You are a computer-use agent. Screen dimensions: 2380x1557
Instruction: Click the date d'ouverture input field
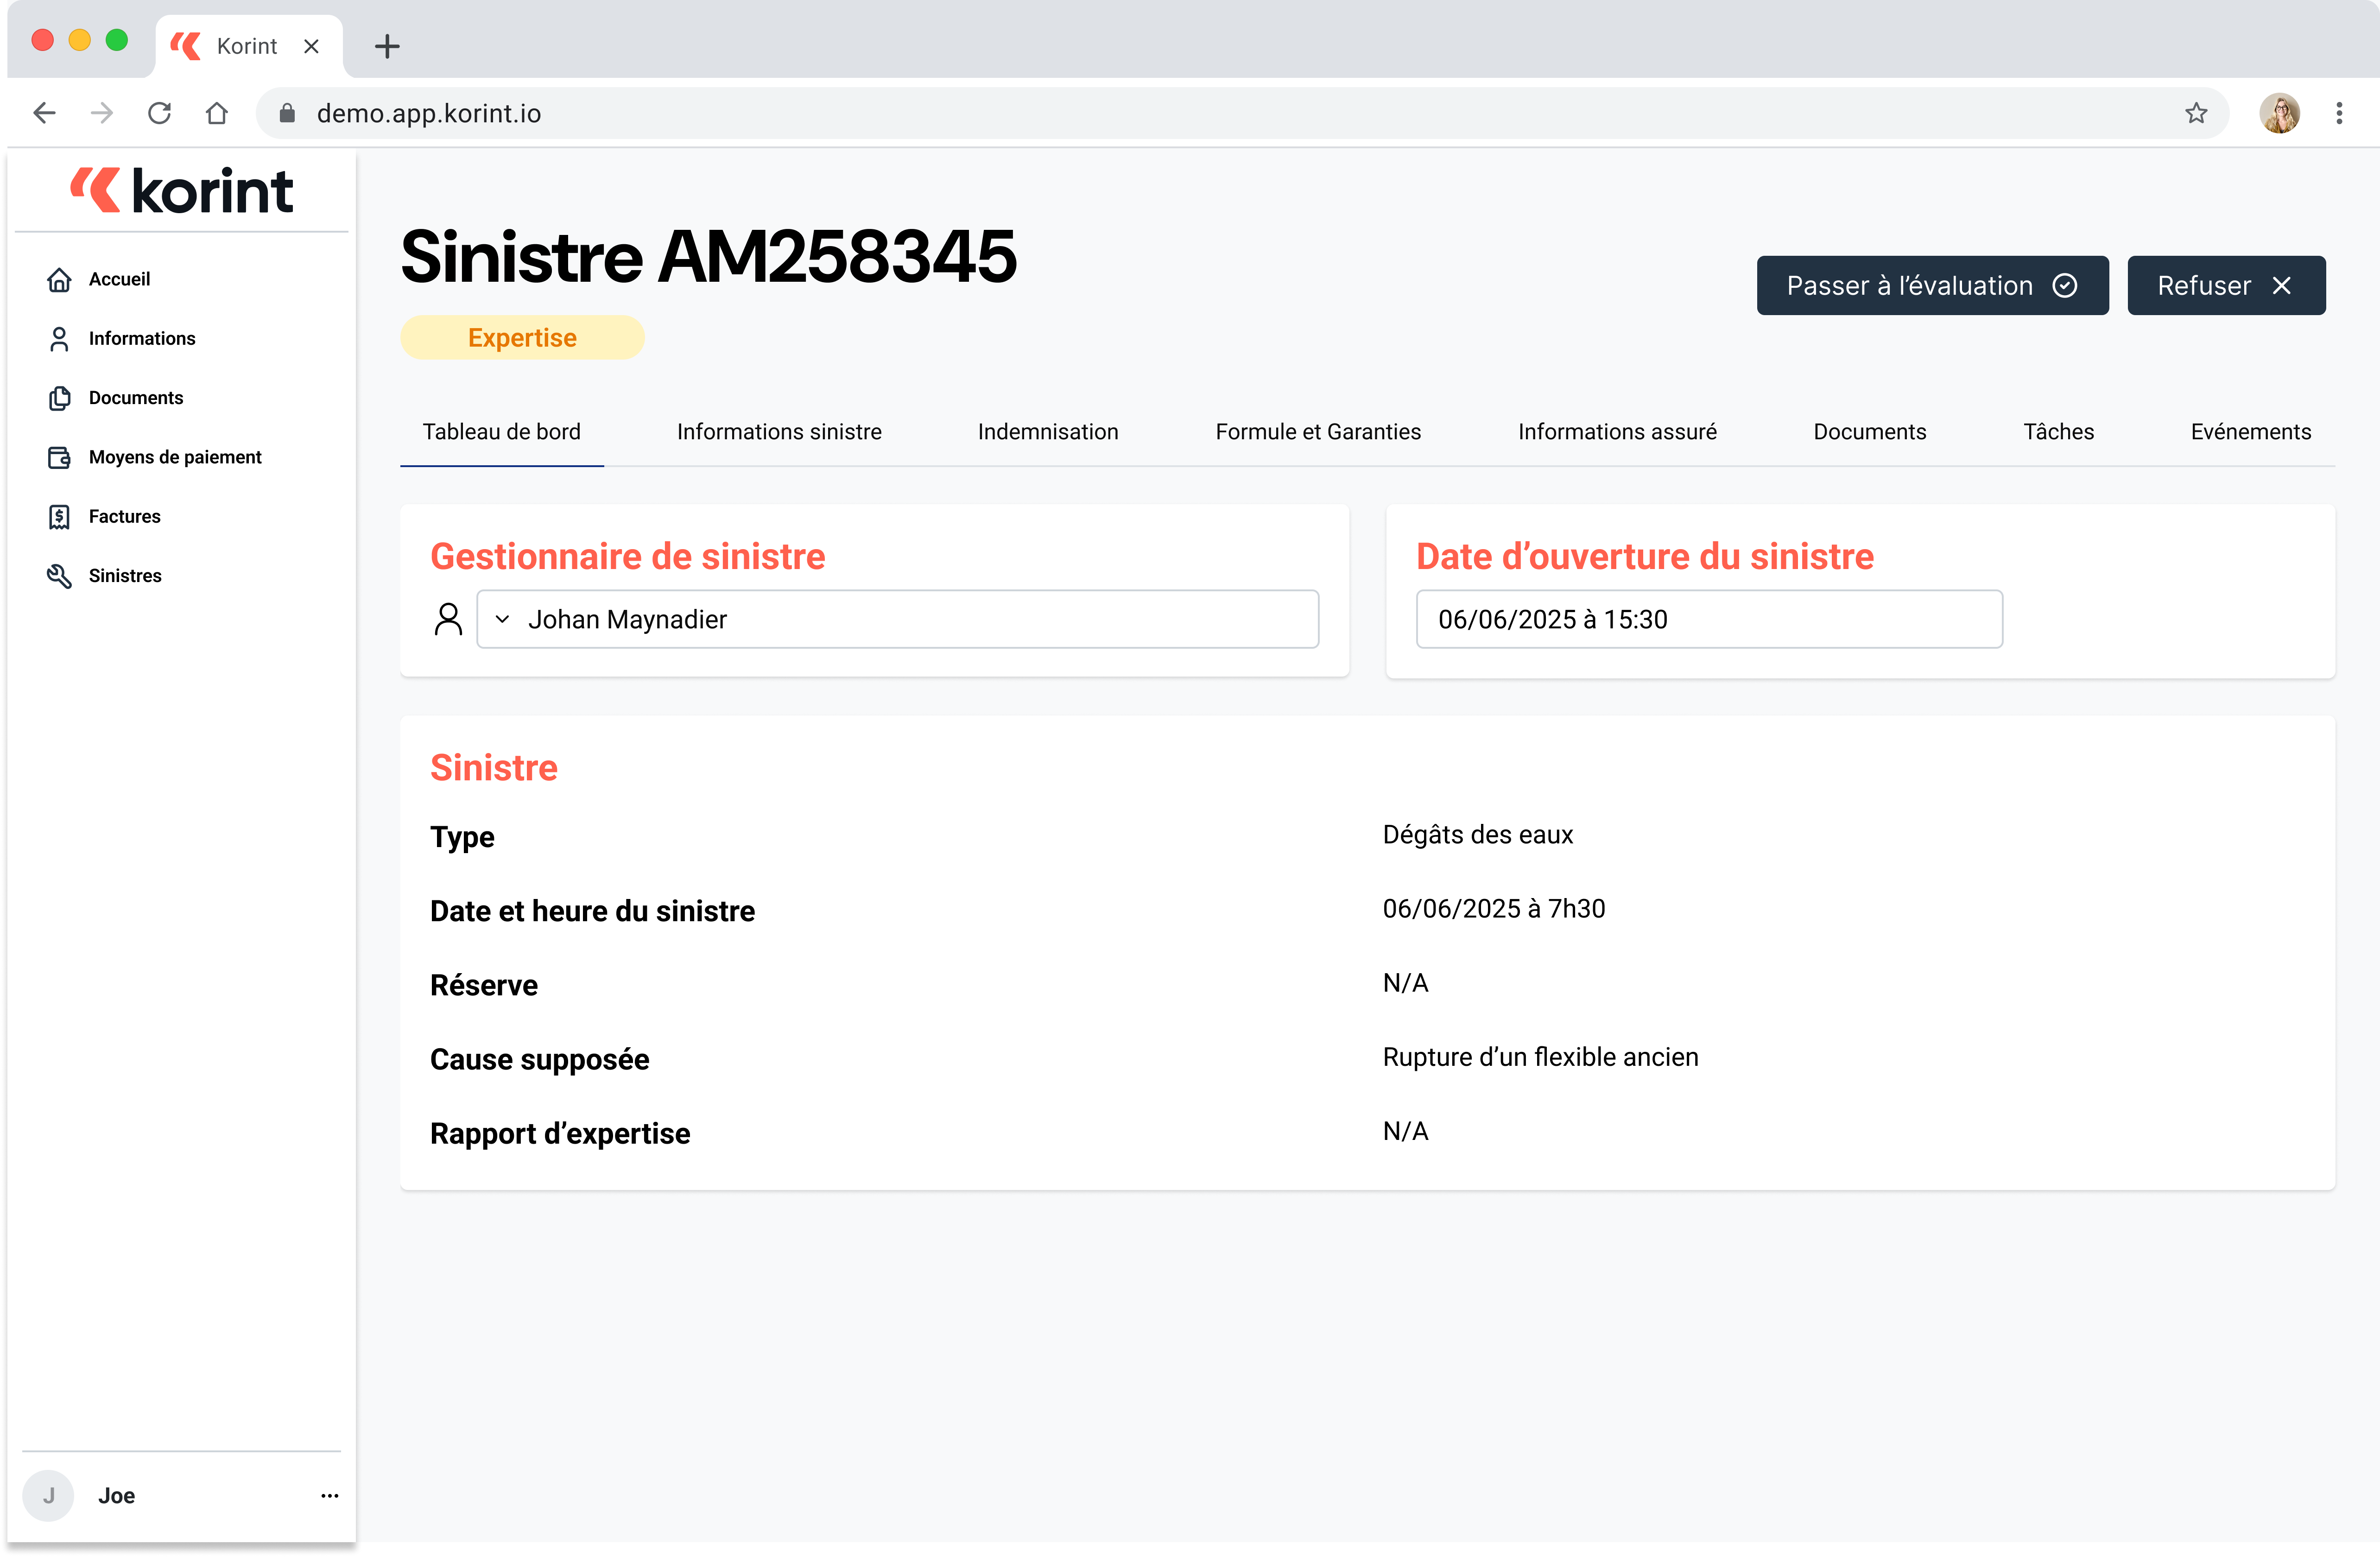1709,619
